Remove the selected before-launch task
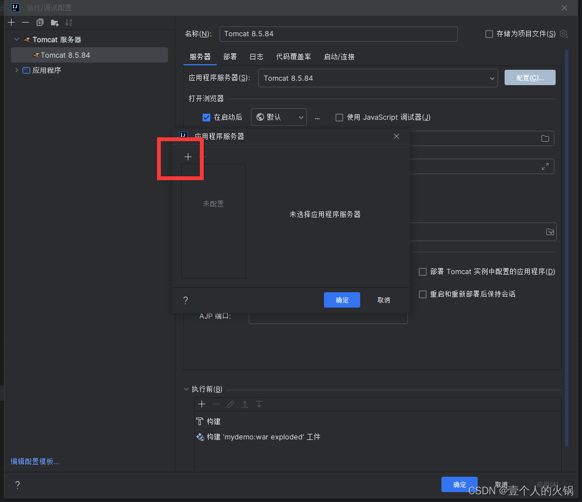This screenshot has width=582, height=502. tap(216, 404)
